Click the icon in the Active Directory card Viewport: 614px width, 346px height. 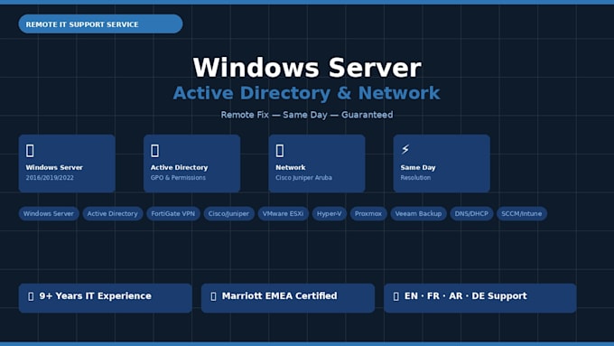[154, 151]
